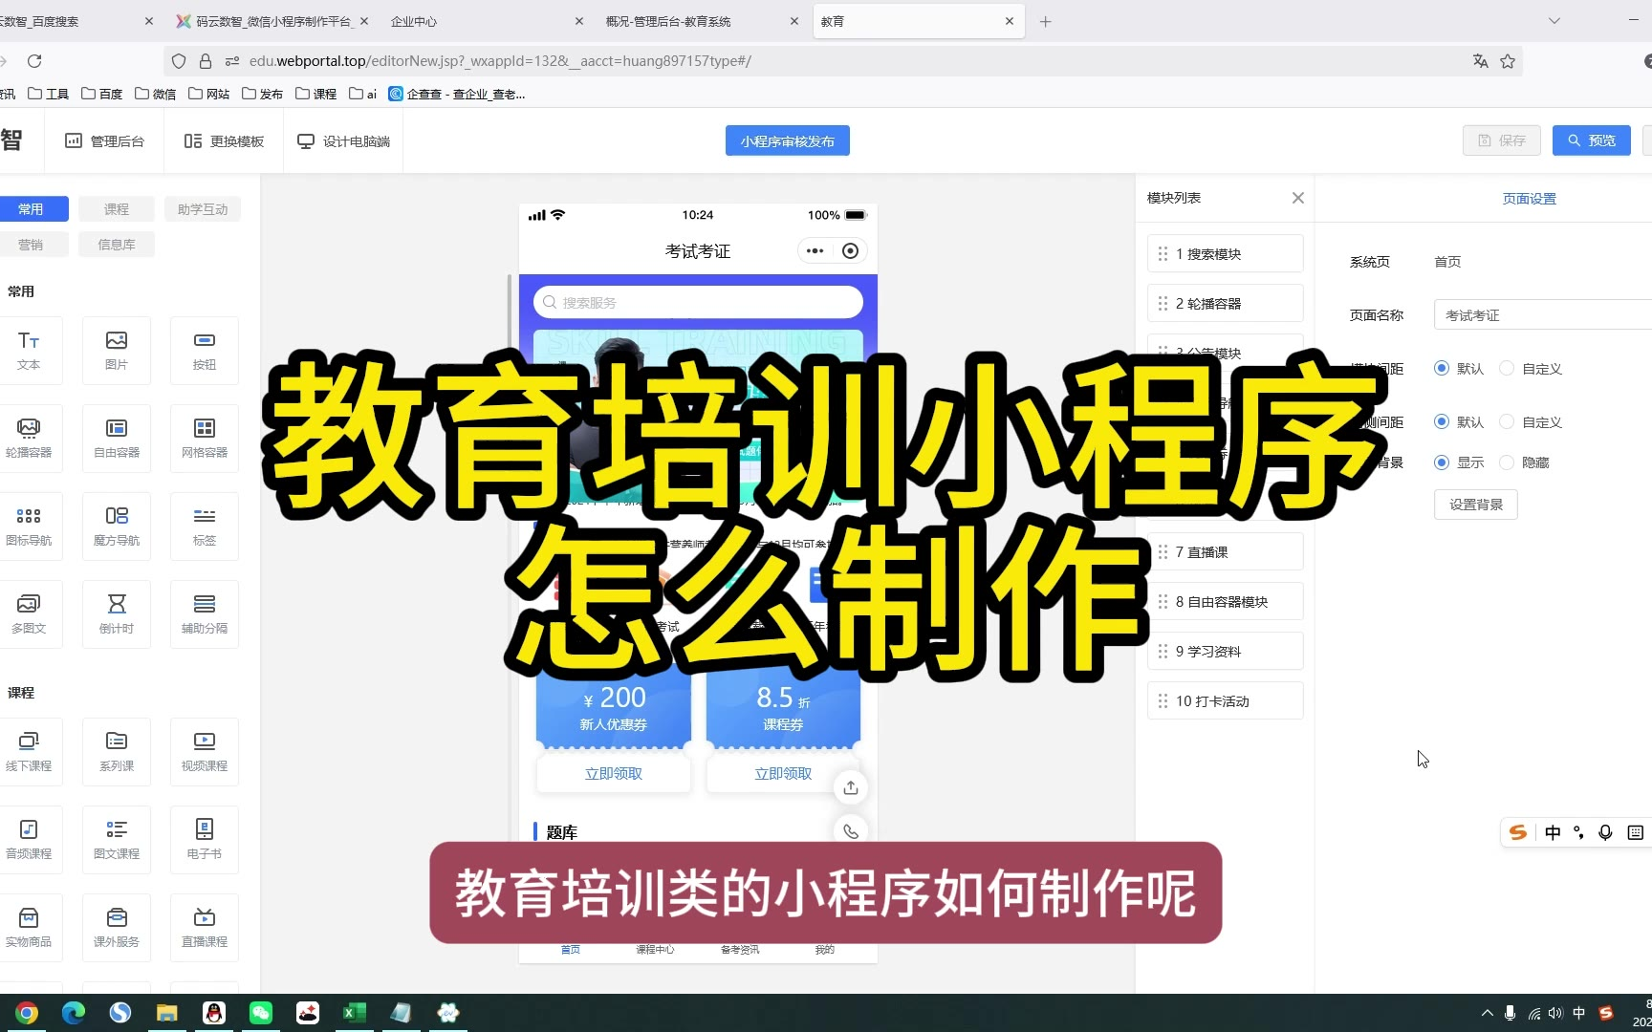
Task: Add a 图片 image component
Action: click(x=117, y=351)
